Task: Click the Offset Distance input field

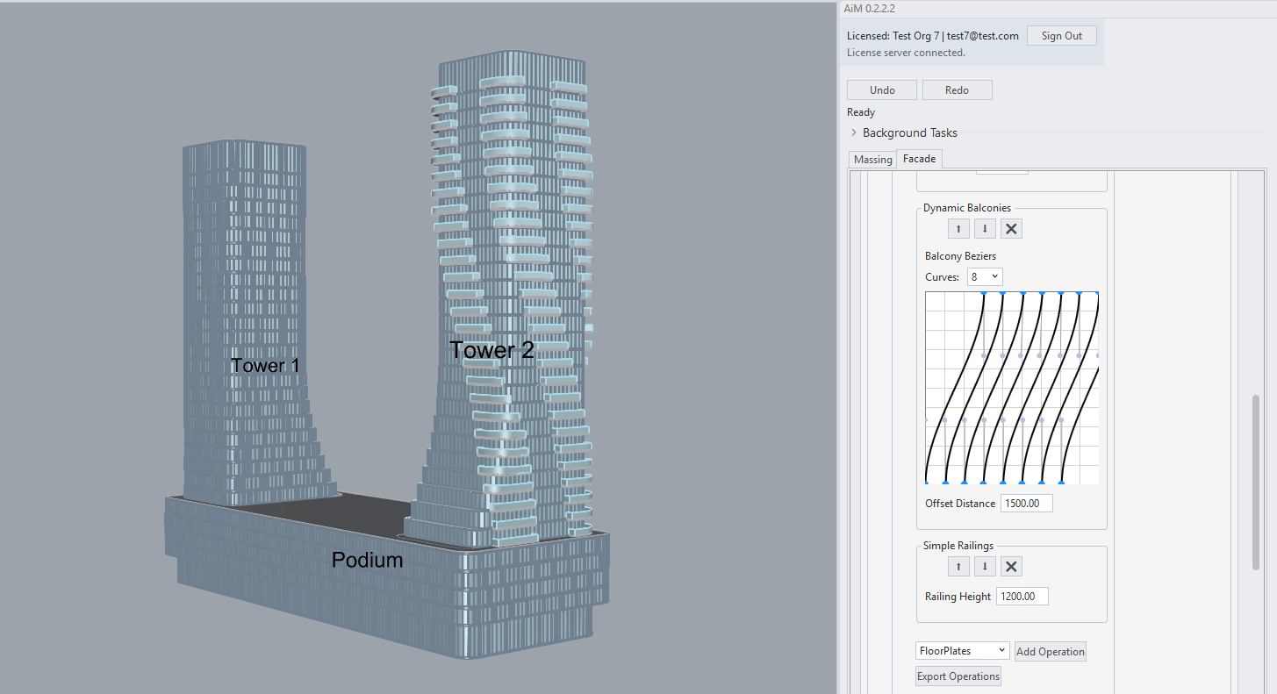Action: coord(1026,504)
